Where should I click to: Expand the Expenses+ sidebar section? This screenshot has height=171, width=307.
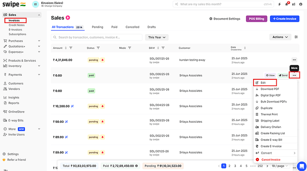coord(39,52)
